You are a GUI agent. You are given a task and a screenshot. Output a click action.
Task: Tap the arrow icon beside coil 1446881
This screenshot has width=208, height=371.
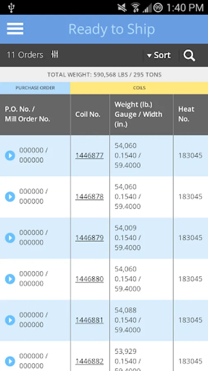[10, 320]
